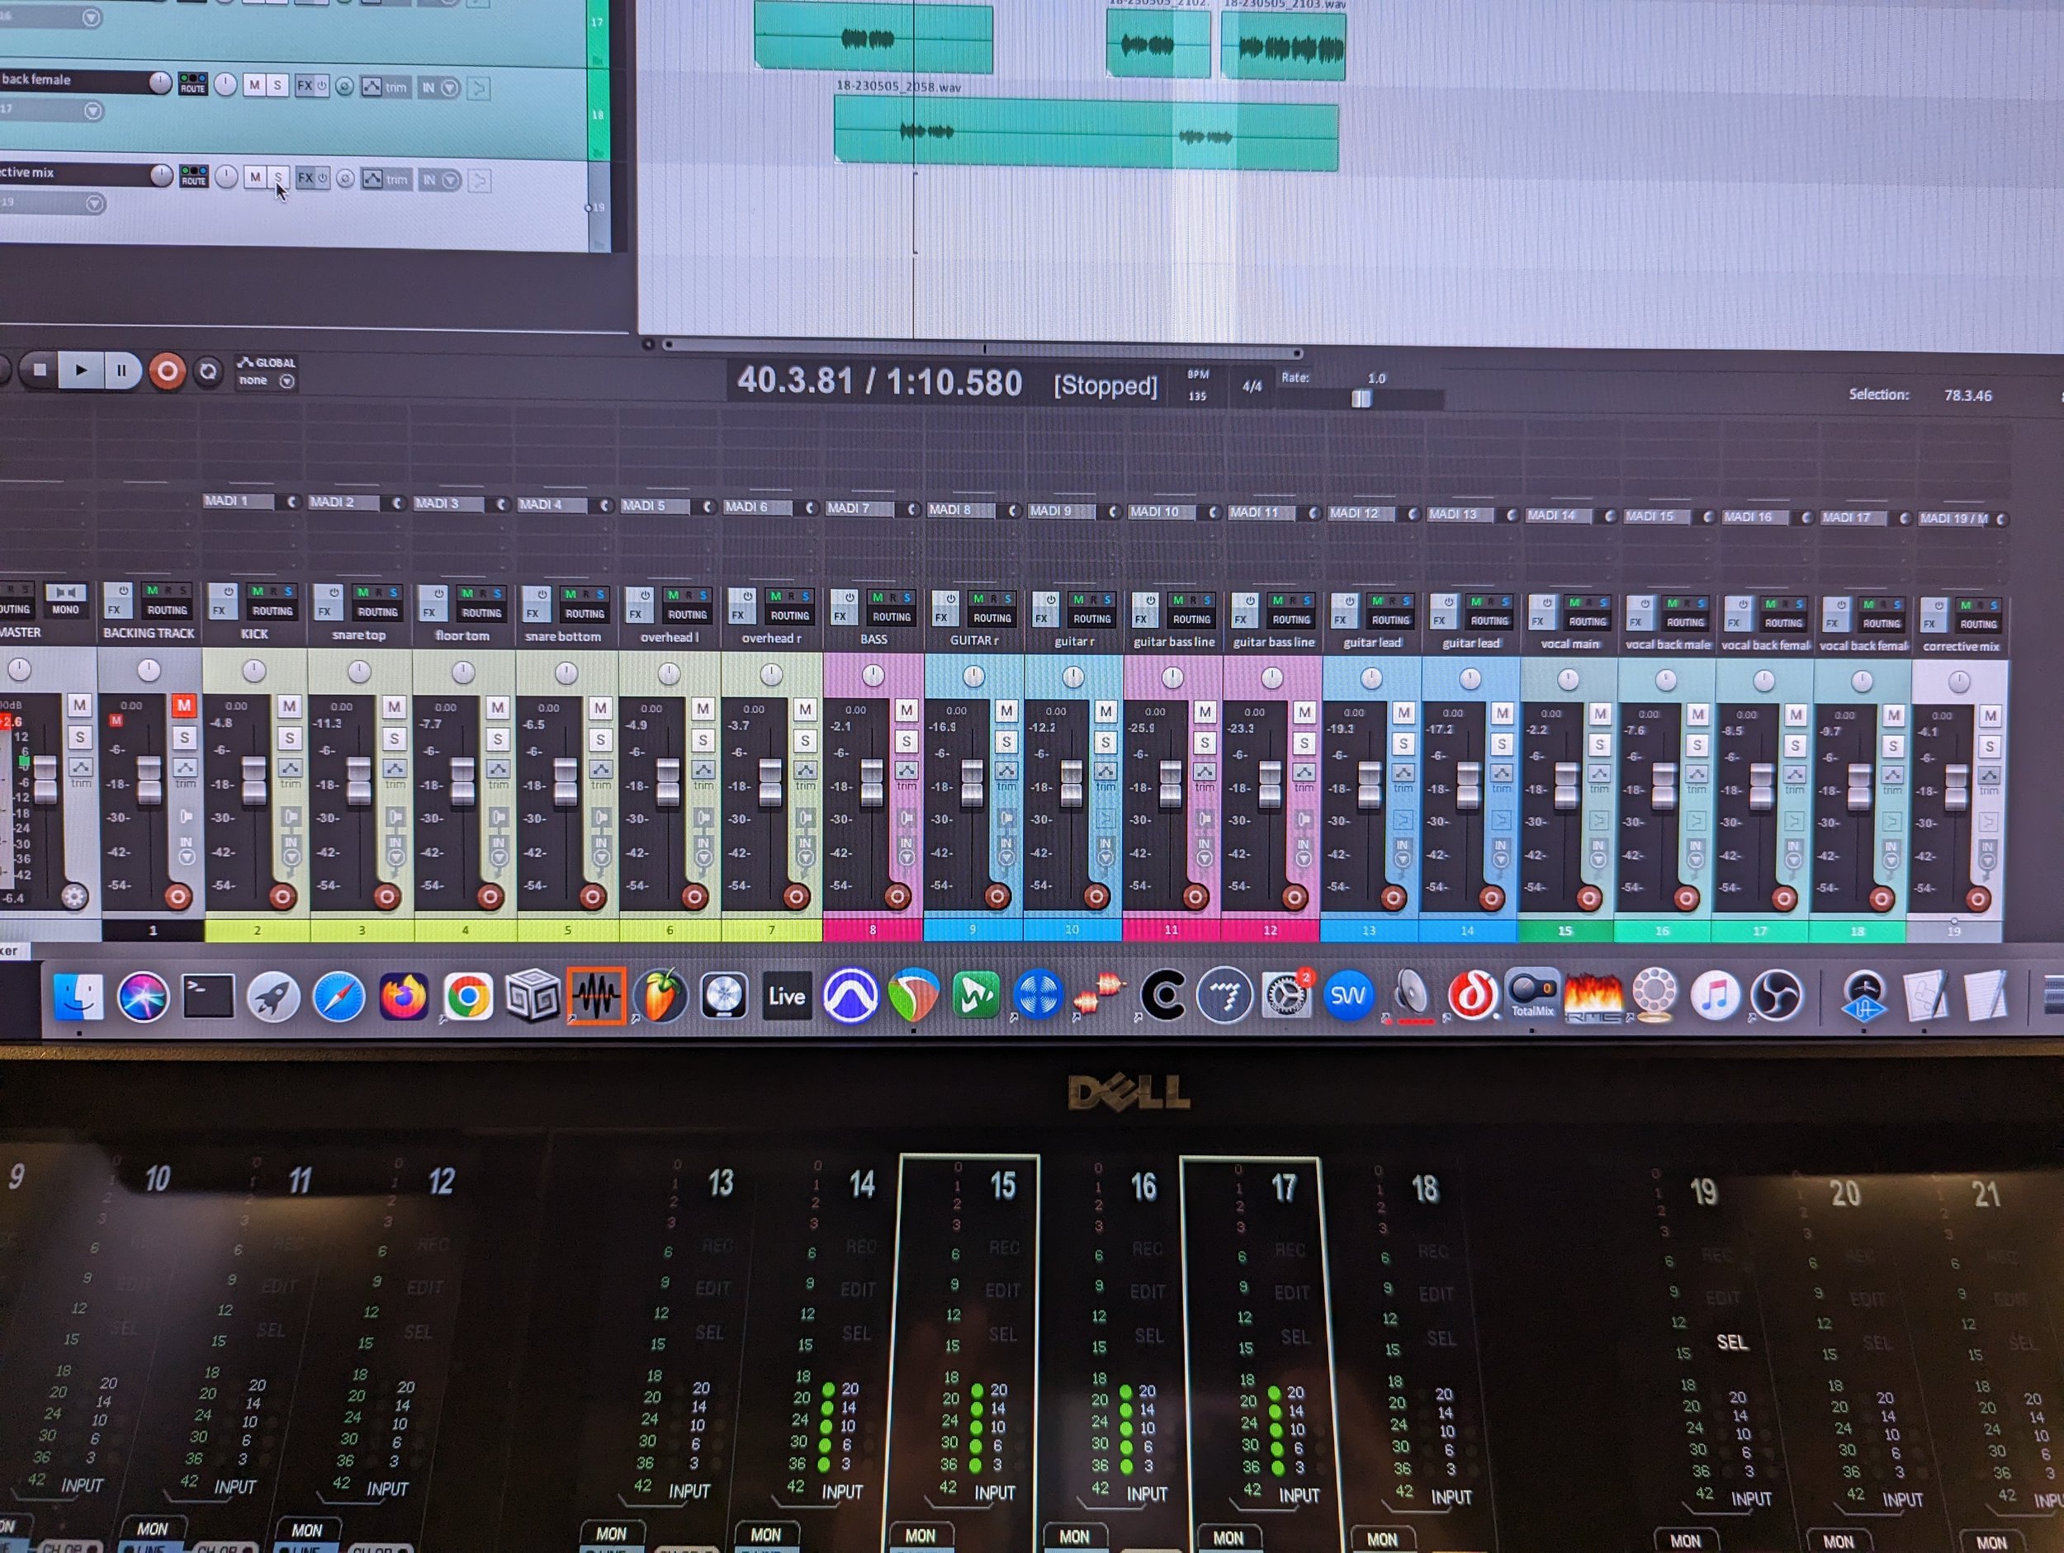Click the 4/4 time signature field
This screenshot has width=2064, height=1553.
(1252, 386)
